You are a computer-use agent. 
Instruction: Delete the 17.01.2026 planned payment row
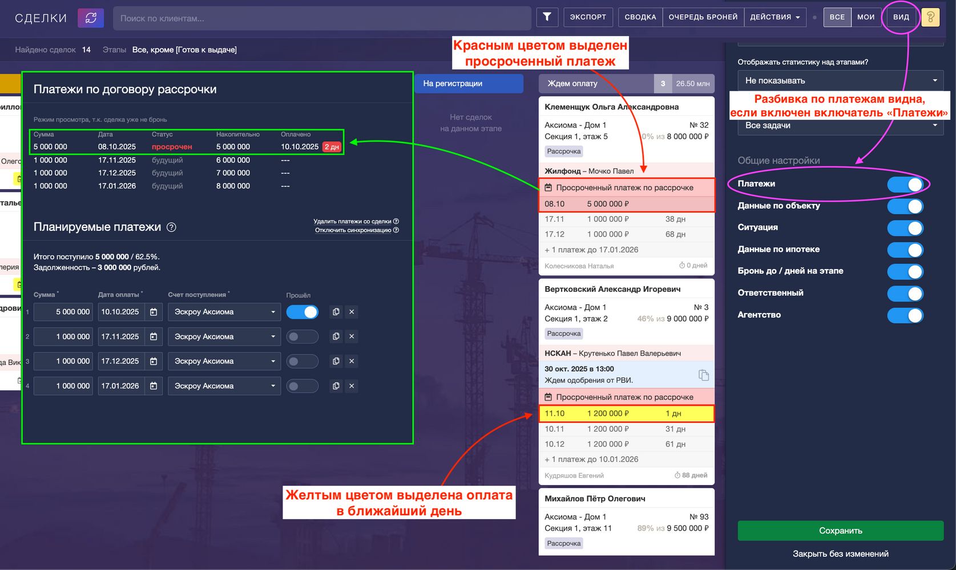(352, 386)
